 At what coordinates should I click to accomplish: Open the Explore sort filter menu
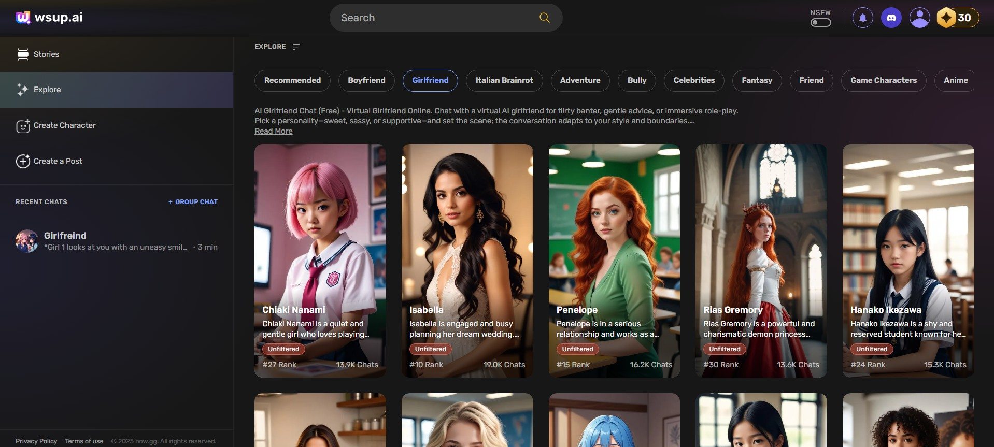(x=296, y=47)
